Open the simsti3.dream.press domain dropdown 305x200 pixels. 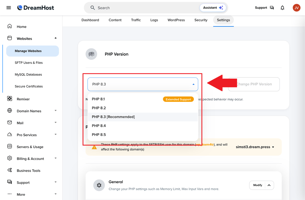[x=255, y=147]
